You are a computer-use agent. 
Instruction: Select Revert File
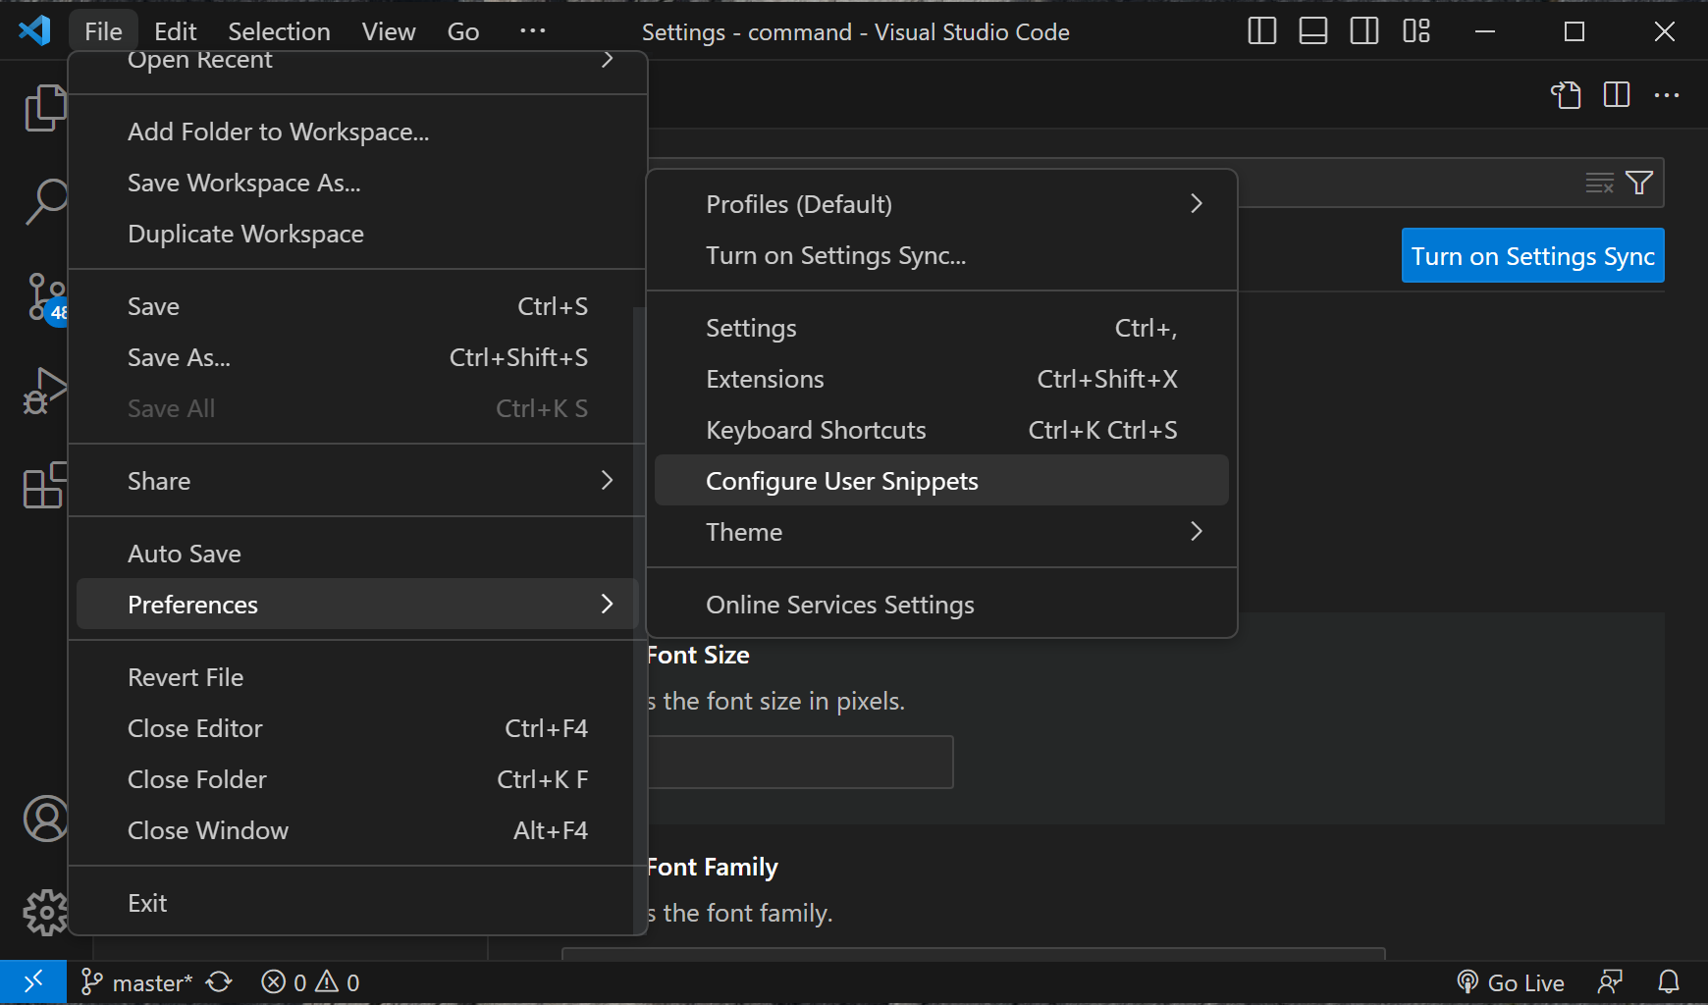tap(357, 677)
